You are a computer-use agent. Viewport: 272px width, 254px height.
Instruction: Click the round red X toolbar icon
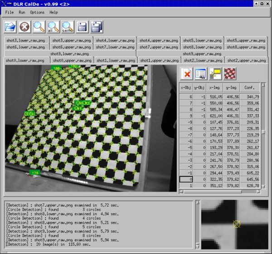[x=25, y=27]
